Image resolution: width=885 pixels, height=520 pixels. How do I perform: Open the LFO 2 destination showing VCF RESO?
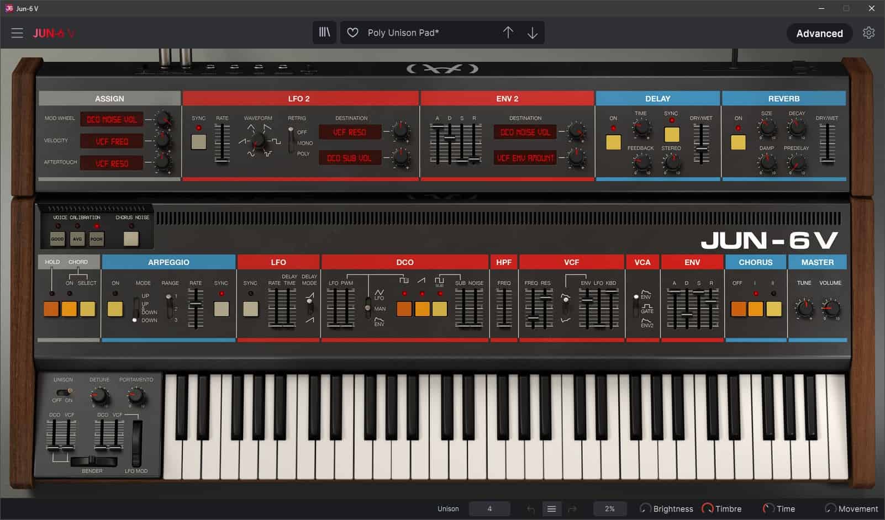pyautogui.click(x=350, y=132)
